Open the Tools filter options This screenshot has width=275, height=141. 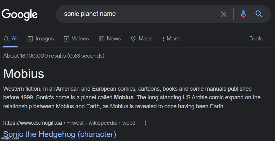pos(256,39)
